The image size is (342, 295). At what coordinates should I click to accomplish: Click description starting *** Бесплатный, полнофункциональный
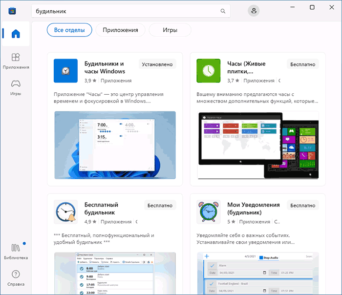(104, 239)
